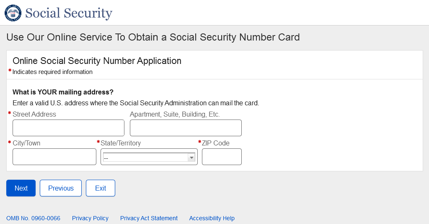Click the Online Social Security Number Application heading
Image resolution: width=429 pixels, height=224 pixels.
click(97, 61)
